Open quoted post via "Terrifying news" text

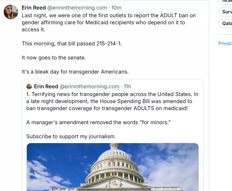(112, 101)
